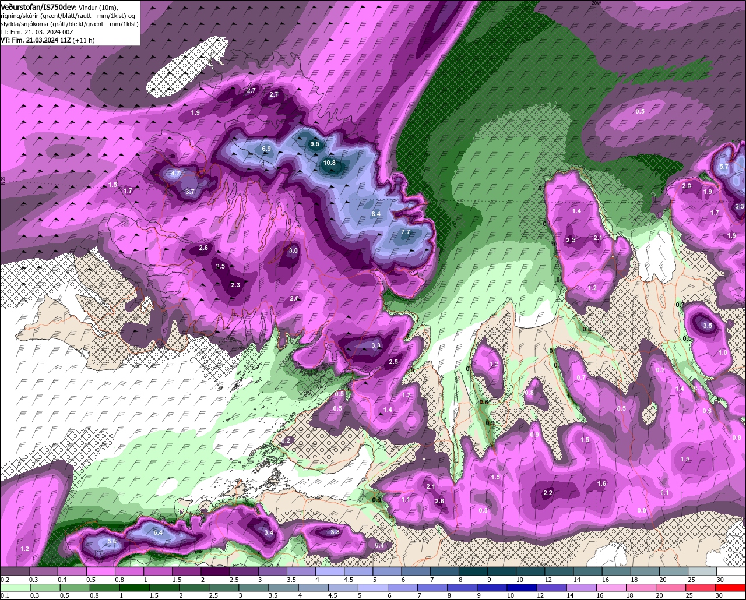Select the lower legend swatch labeled 14

tap(582, 588)
